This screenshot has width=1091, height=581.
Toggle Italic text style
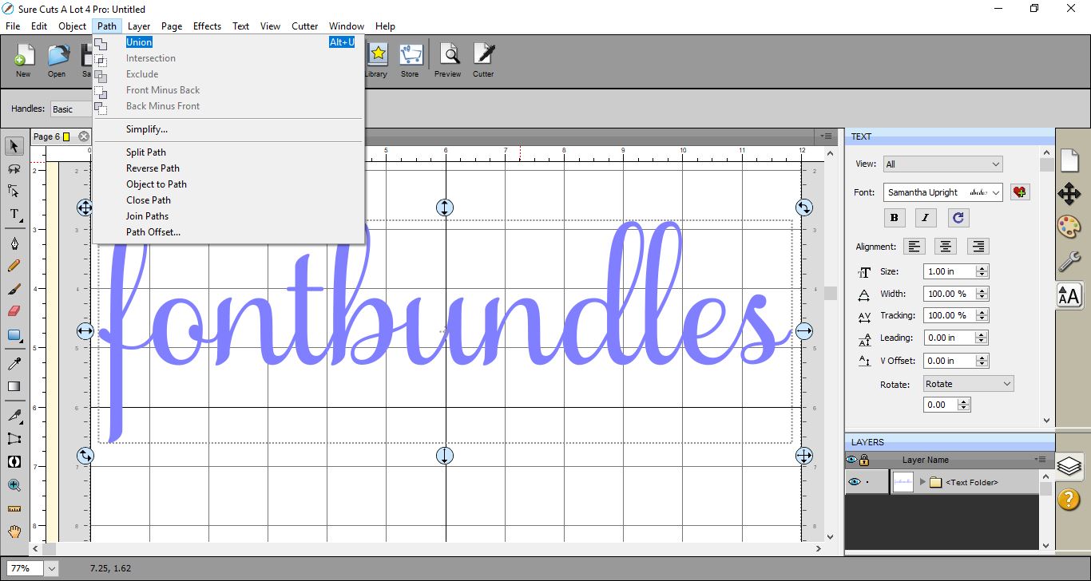[x=926, y=217]
